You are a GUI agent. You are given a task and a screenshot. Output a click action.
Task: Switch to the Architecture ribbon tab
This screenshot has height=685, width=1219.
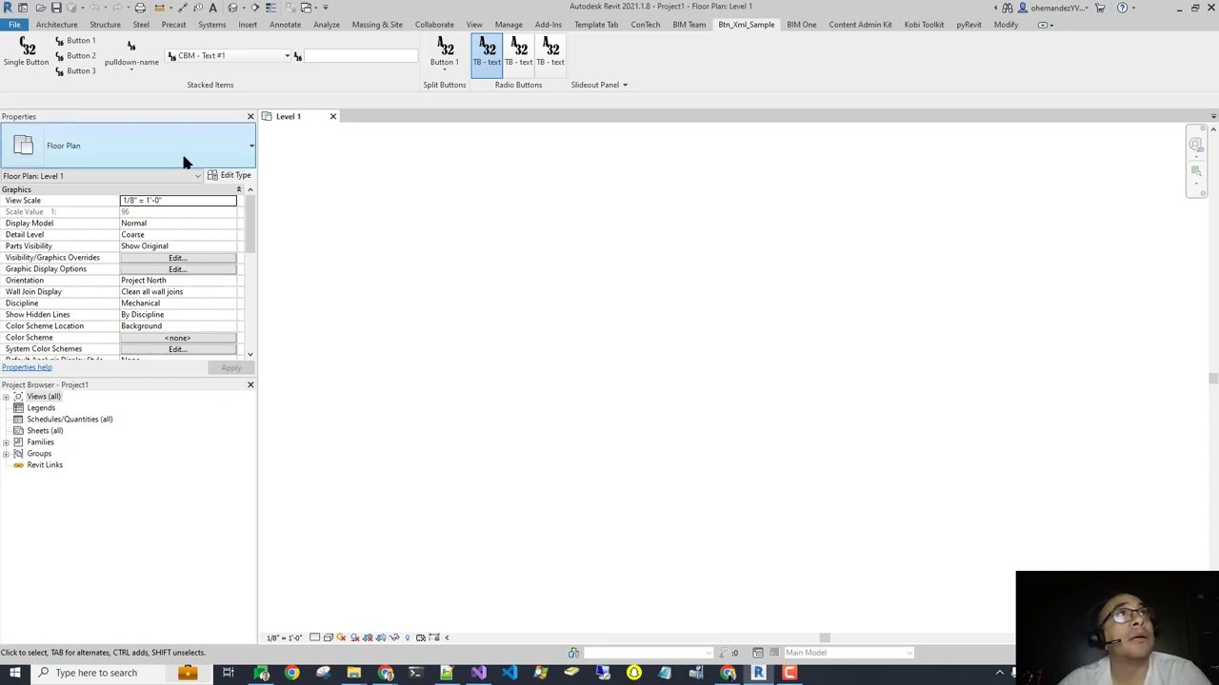click(x=56, y=25)
